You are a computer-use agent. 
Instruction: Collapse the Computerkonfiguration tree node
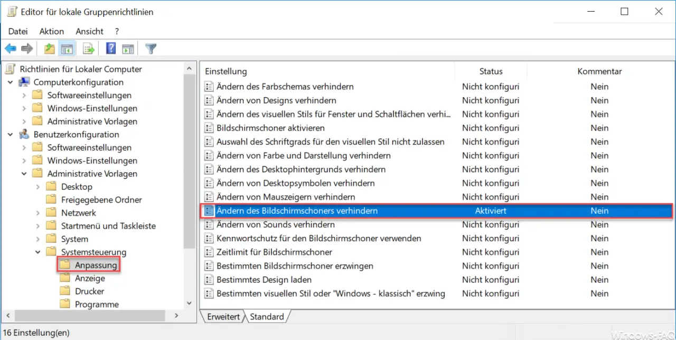11,82
